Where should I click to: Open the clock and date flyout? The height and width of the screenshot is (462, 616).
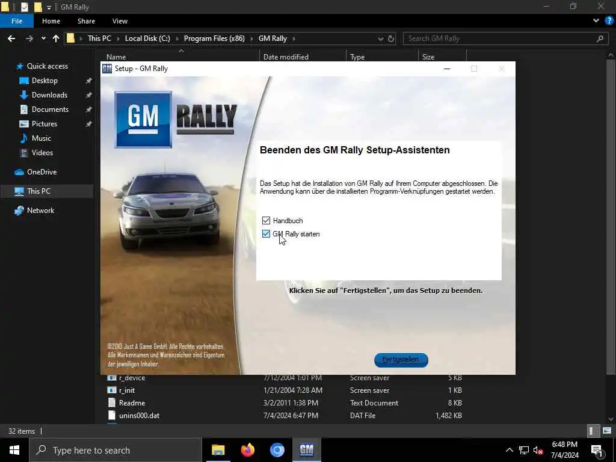(x=564, y=450)
